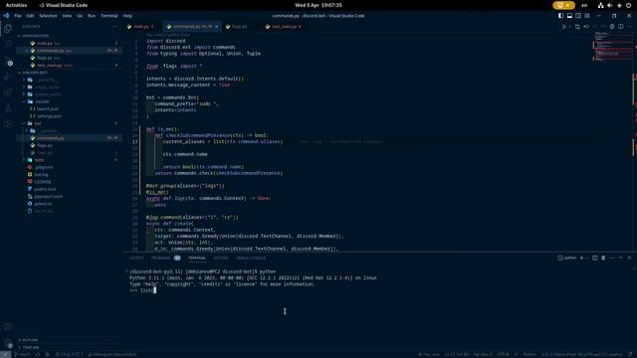
Task: Close the terminal panel
Action: pos(629,258)
